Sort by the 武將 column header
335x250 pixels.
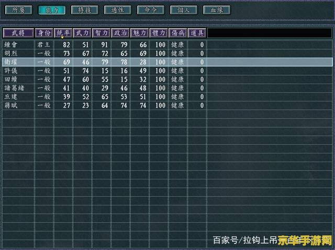coord(18,33)
